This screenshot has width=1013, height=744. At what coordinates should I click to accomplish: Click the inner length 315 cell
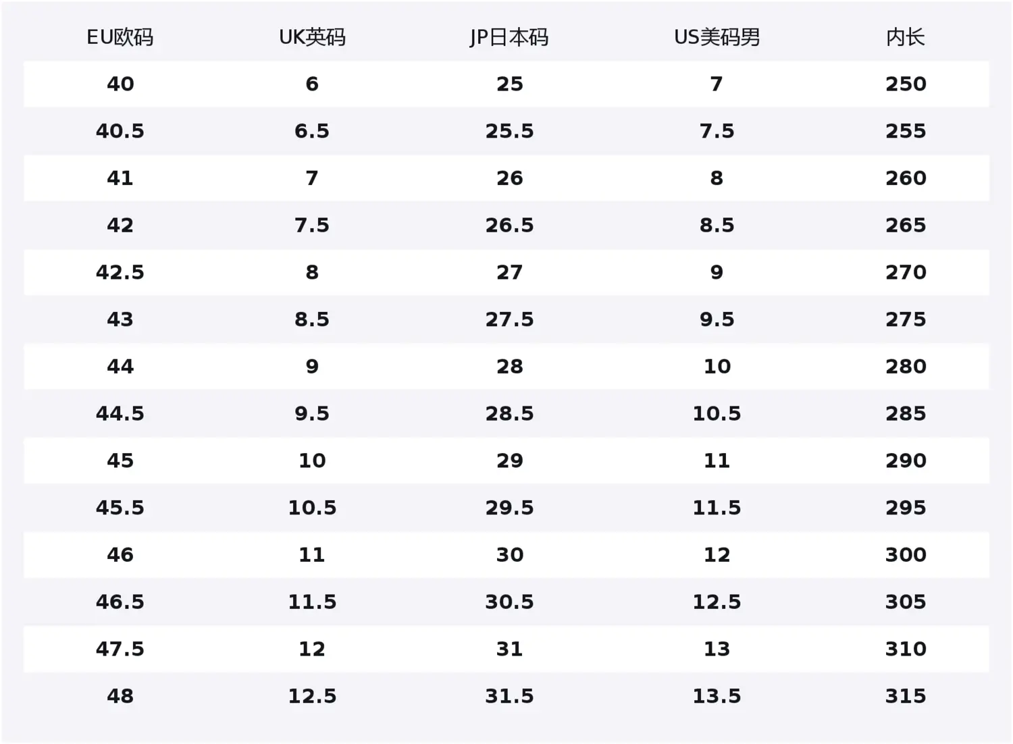[906, 696]
